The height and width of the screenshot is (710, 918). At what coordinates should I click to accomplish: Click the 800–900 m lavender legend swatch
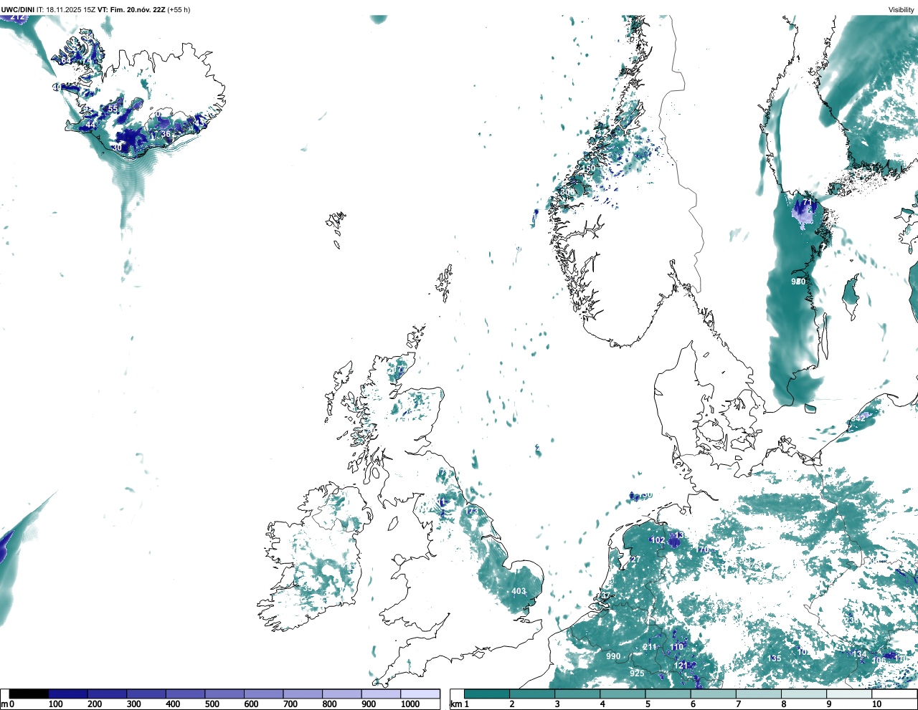(341, 694)
